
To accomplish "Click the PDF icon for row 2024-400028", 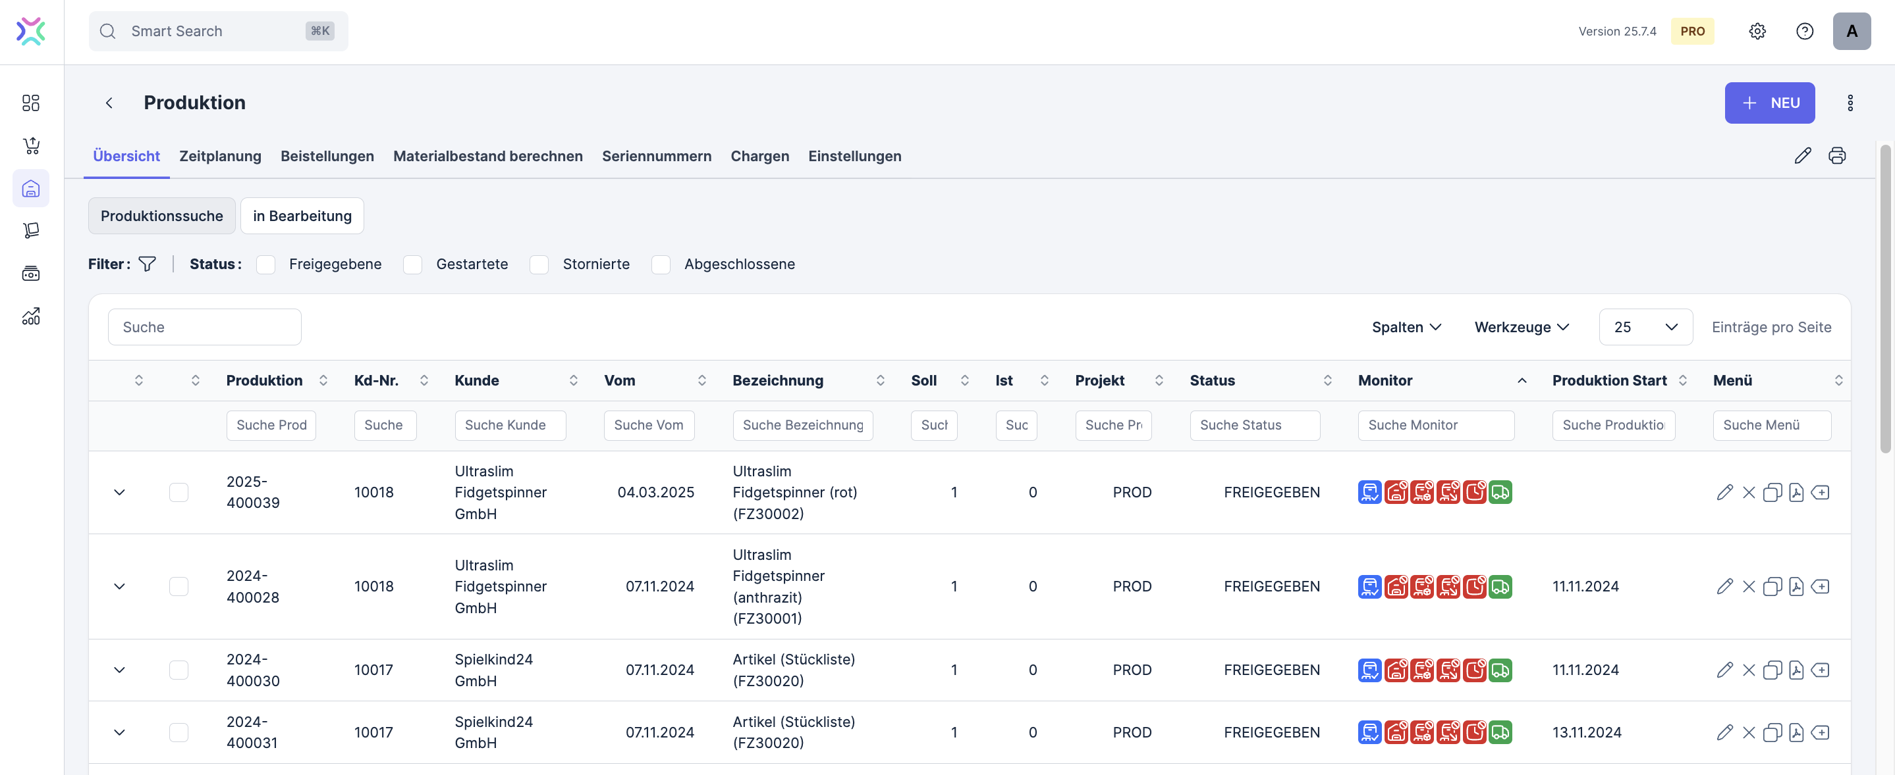I will tap(1796, 586).
